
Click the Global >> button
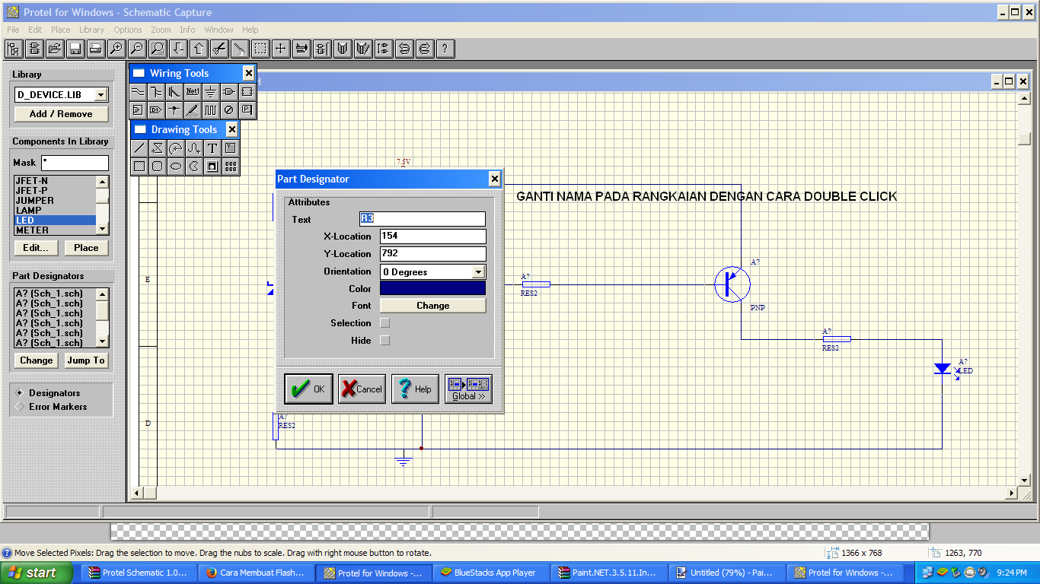(468, 389)
